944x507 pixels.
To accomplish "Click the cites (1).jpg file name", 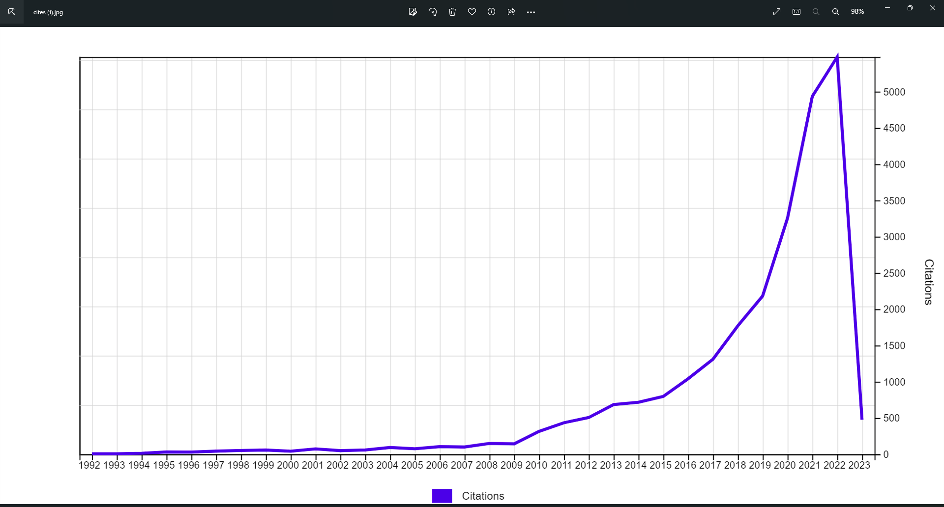I will click(48, 12).
